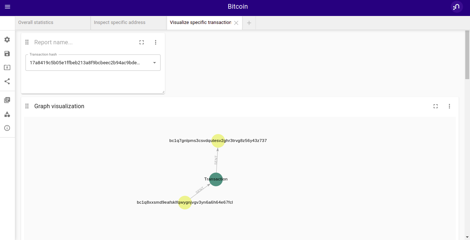Open more options for Graph visualization card
Viewport: 470px width, 240px height.
[449, 106]
